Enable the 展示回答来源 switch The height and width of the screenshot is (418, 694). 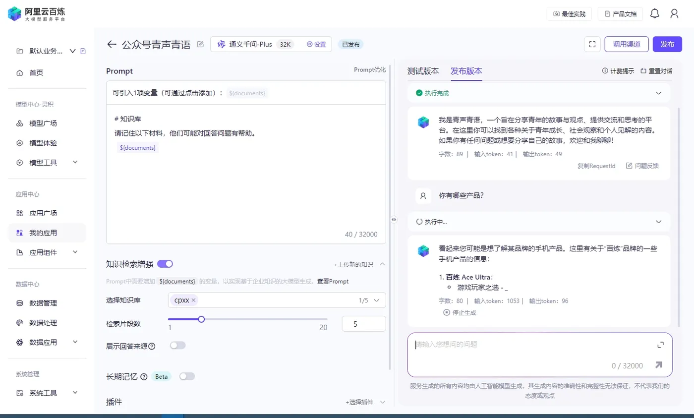(177, 346)
